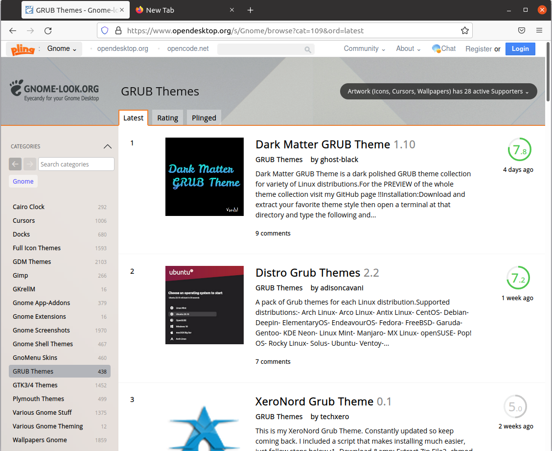
Task: Go back using the browser back arrow
Action: coord(12,30)
